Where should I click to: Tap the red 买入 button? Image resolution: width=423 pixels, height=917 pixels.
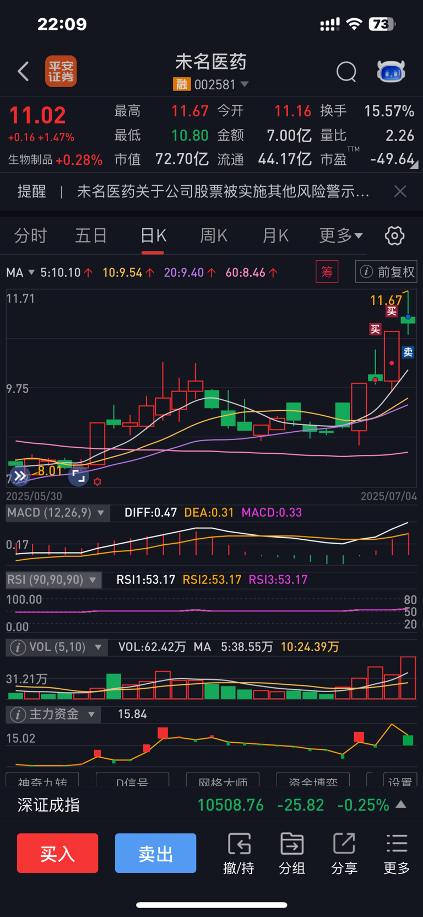58,853
